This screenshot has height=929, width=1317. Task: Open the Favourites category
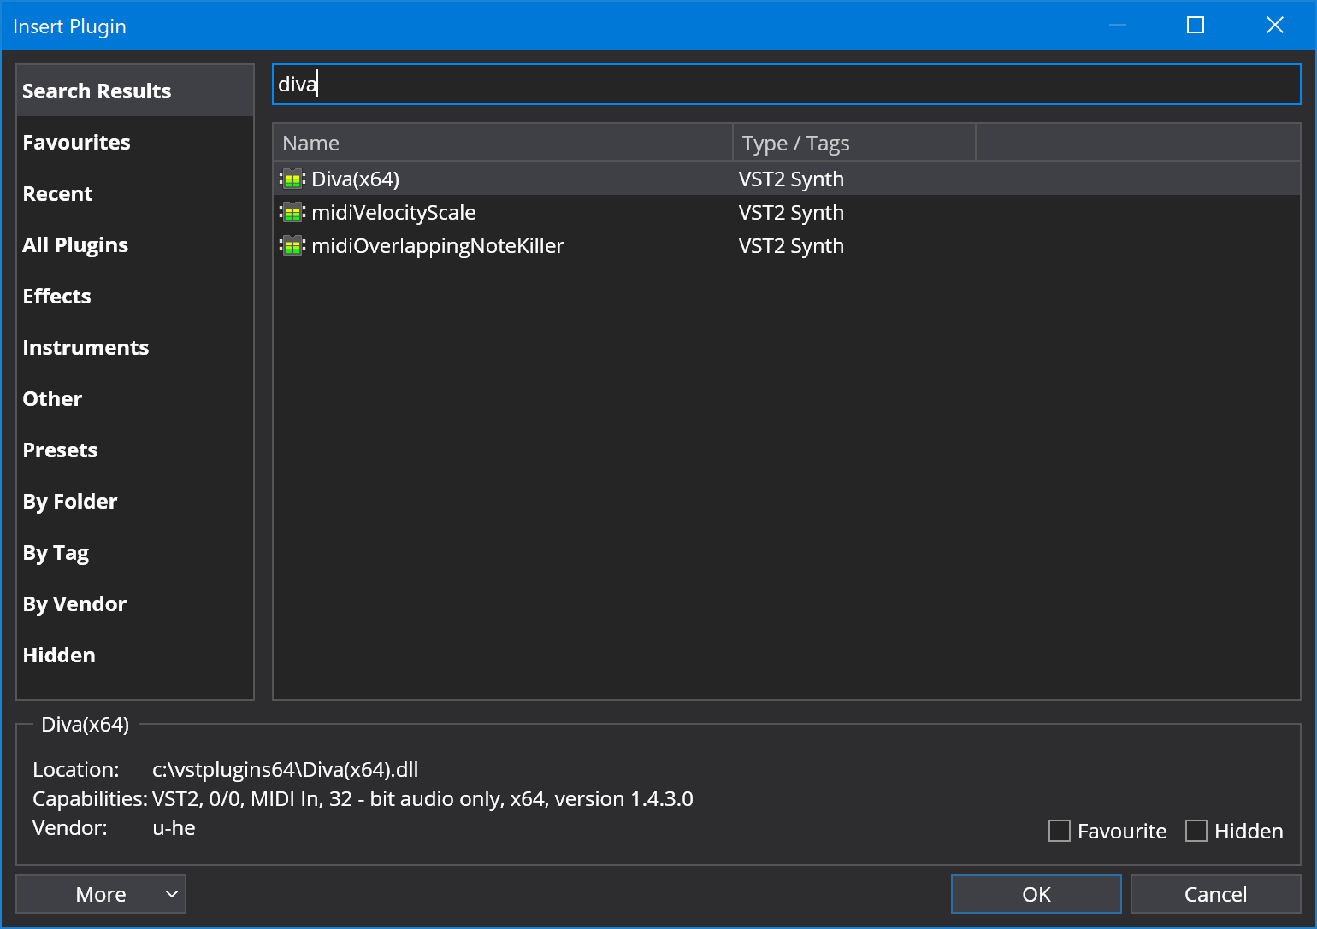135,142
